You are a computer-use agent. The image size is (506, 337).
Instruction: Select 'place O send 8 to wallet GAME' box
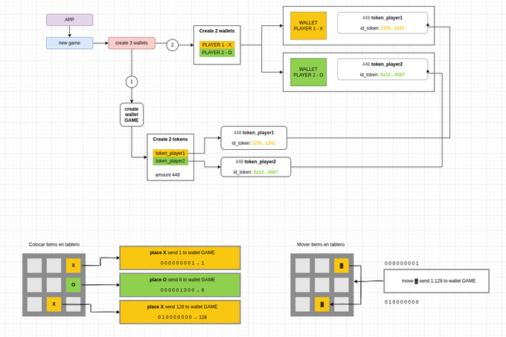point(180,285)
